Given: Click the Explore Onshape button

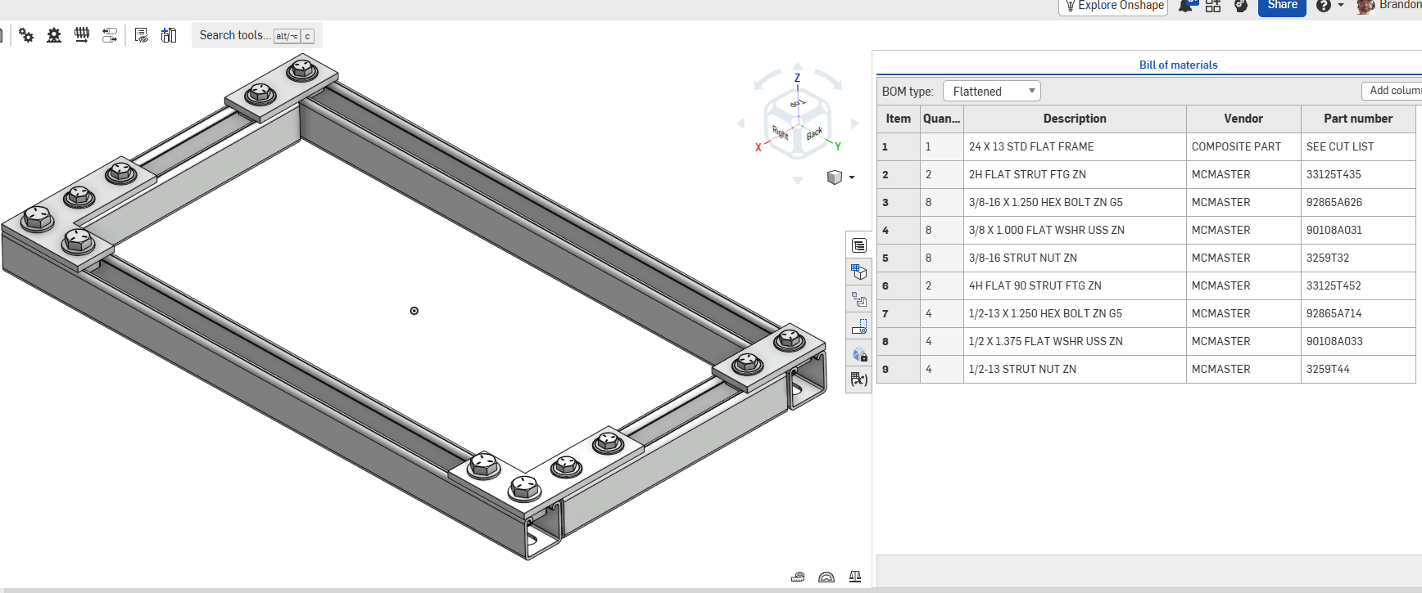Looking at the screenshot, I should point(1113,6).
